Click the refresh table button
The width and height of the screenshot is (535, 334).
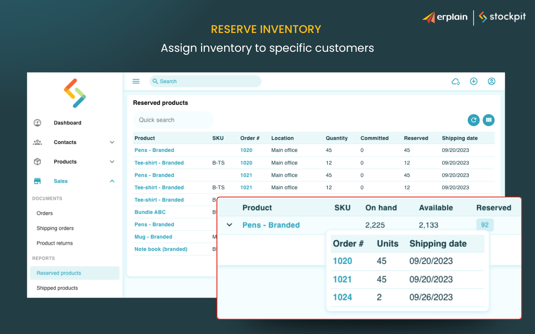pyautogui.click(x=474, y=120)
